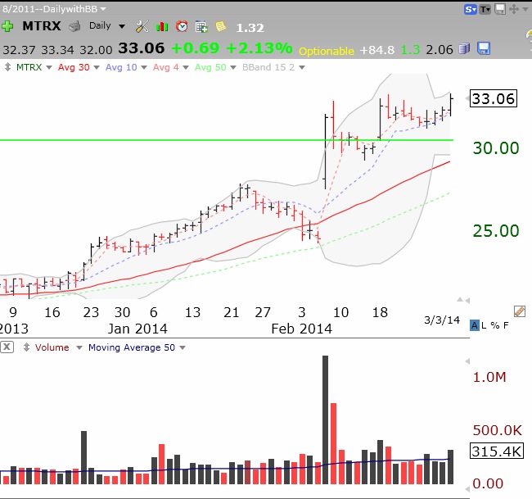This screenshot has width=532, height=499.
Task: Click the +84.8 value in quote bar
Action: tap(377, 50)
